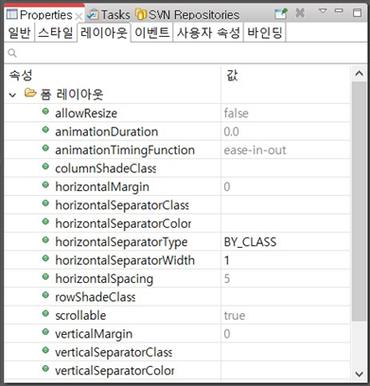Click the green dot beside verticalMargin
The width and height of the screenshot is (370, 386).
coord(45,332)
